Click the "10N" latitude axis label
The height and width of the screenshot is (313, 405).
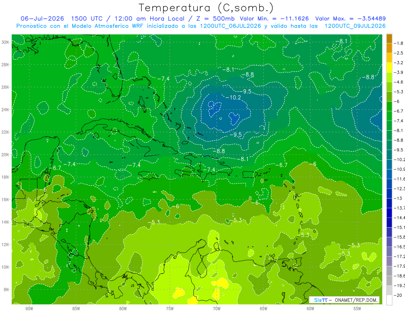[6, 267]
